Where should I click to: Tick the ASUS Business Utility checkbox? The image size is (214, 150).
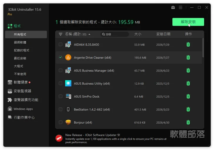(60, 83)
